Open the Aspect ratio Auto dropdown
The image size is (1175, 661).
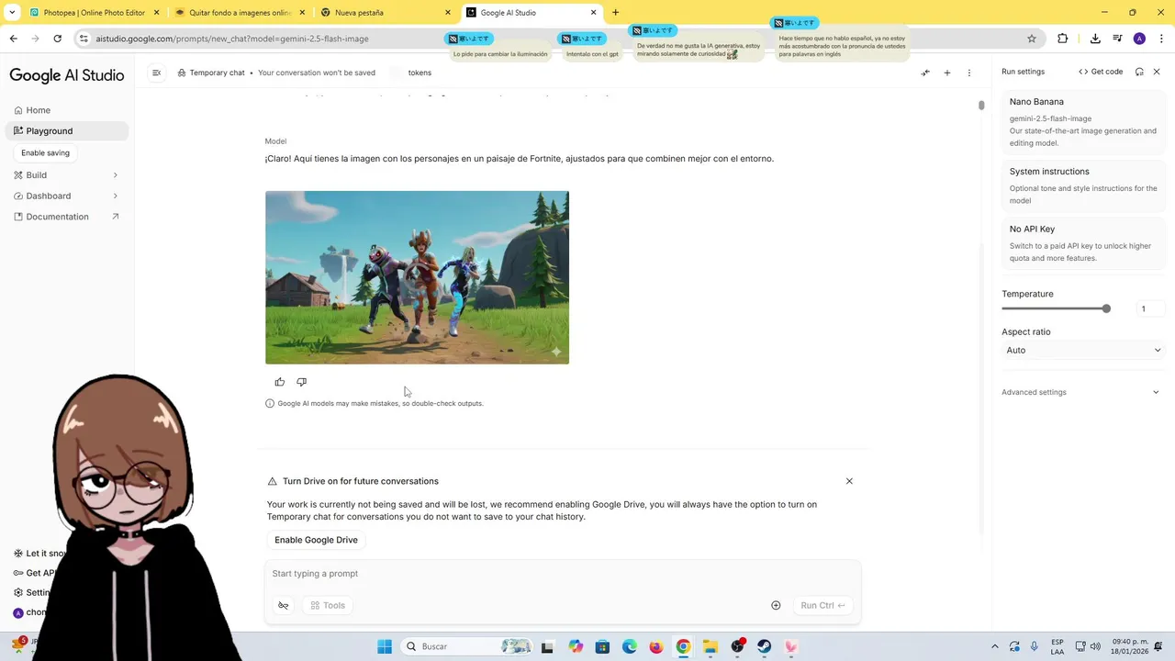tap(1083, 350)
